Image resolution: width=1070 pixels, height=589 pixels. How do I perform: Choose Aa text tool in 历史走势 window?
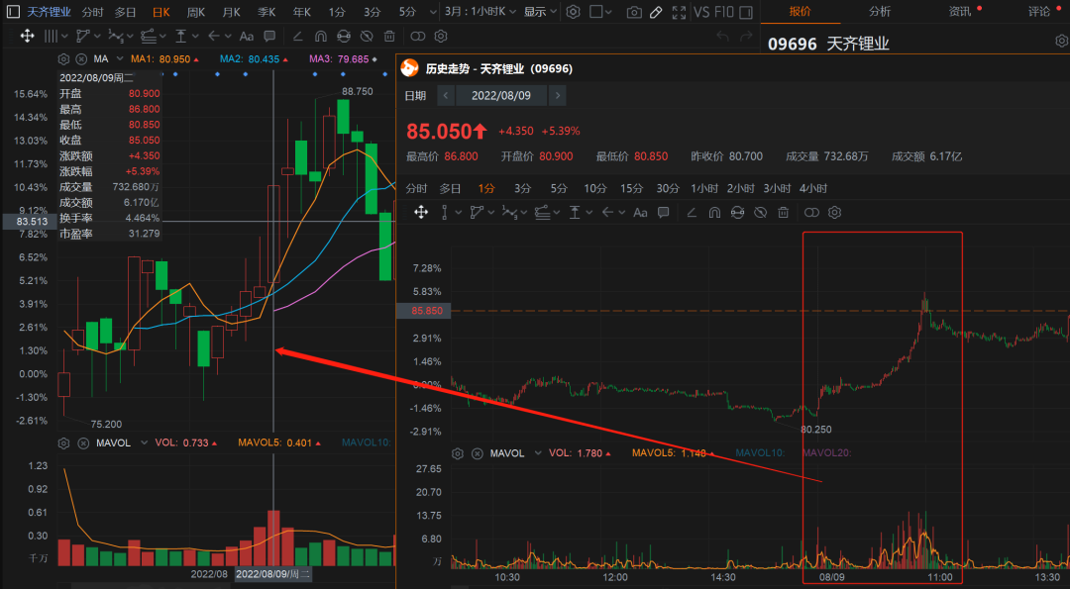click(640, 213)
